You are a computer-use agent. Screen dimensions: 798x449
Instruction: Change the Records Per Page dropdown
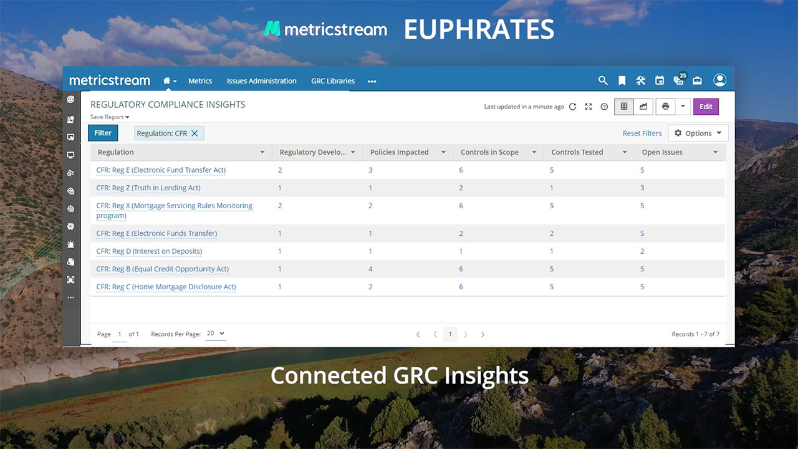point(216,334)
